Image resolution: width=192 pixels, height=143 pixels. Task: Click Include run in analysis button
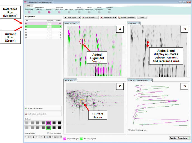[x=43, y=108]
